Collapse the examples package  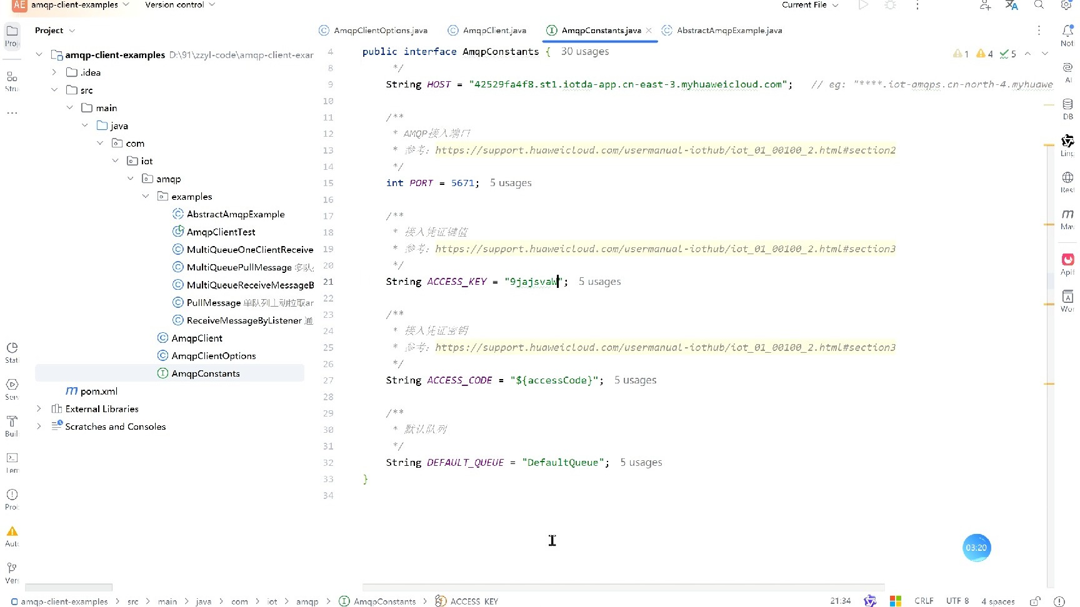point(146,196)
